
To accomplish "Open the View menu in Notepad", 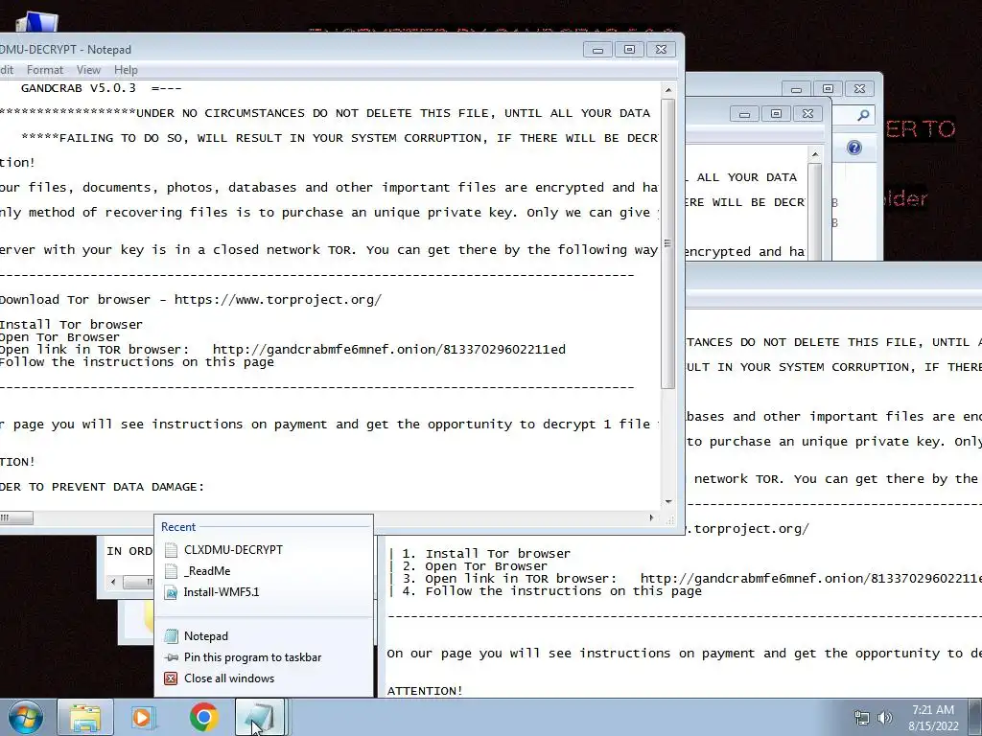I will (88, 69).
